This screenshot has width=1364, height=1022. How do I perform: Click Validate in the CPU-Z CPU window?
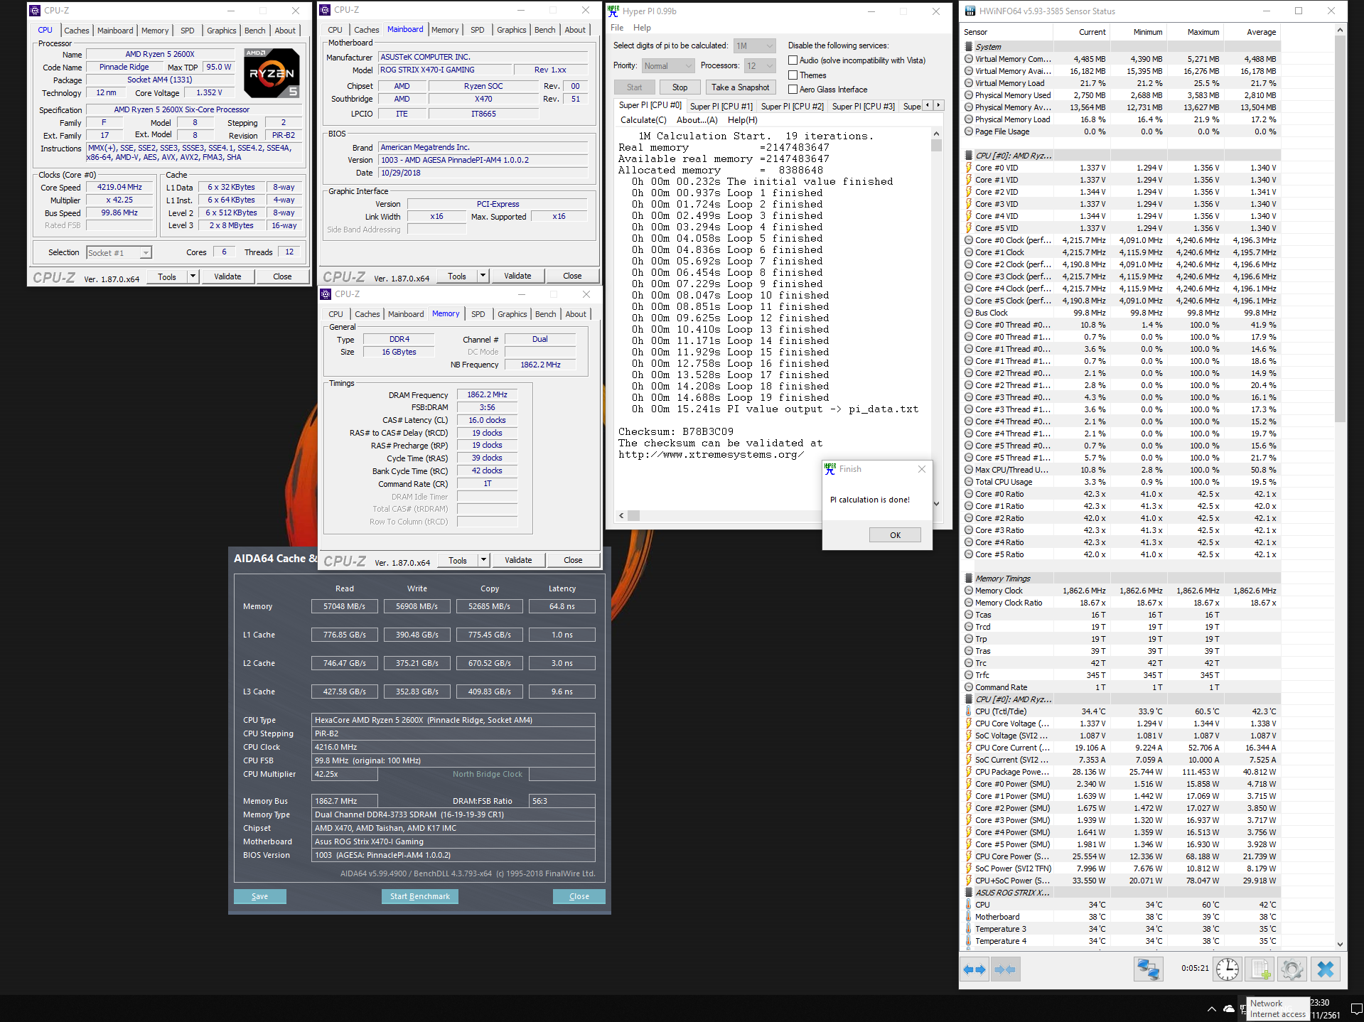coord(227,276)
